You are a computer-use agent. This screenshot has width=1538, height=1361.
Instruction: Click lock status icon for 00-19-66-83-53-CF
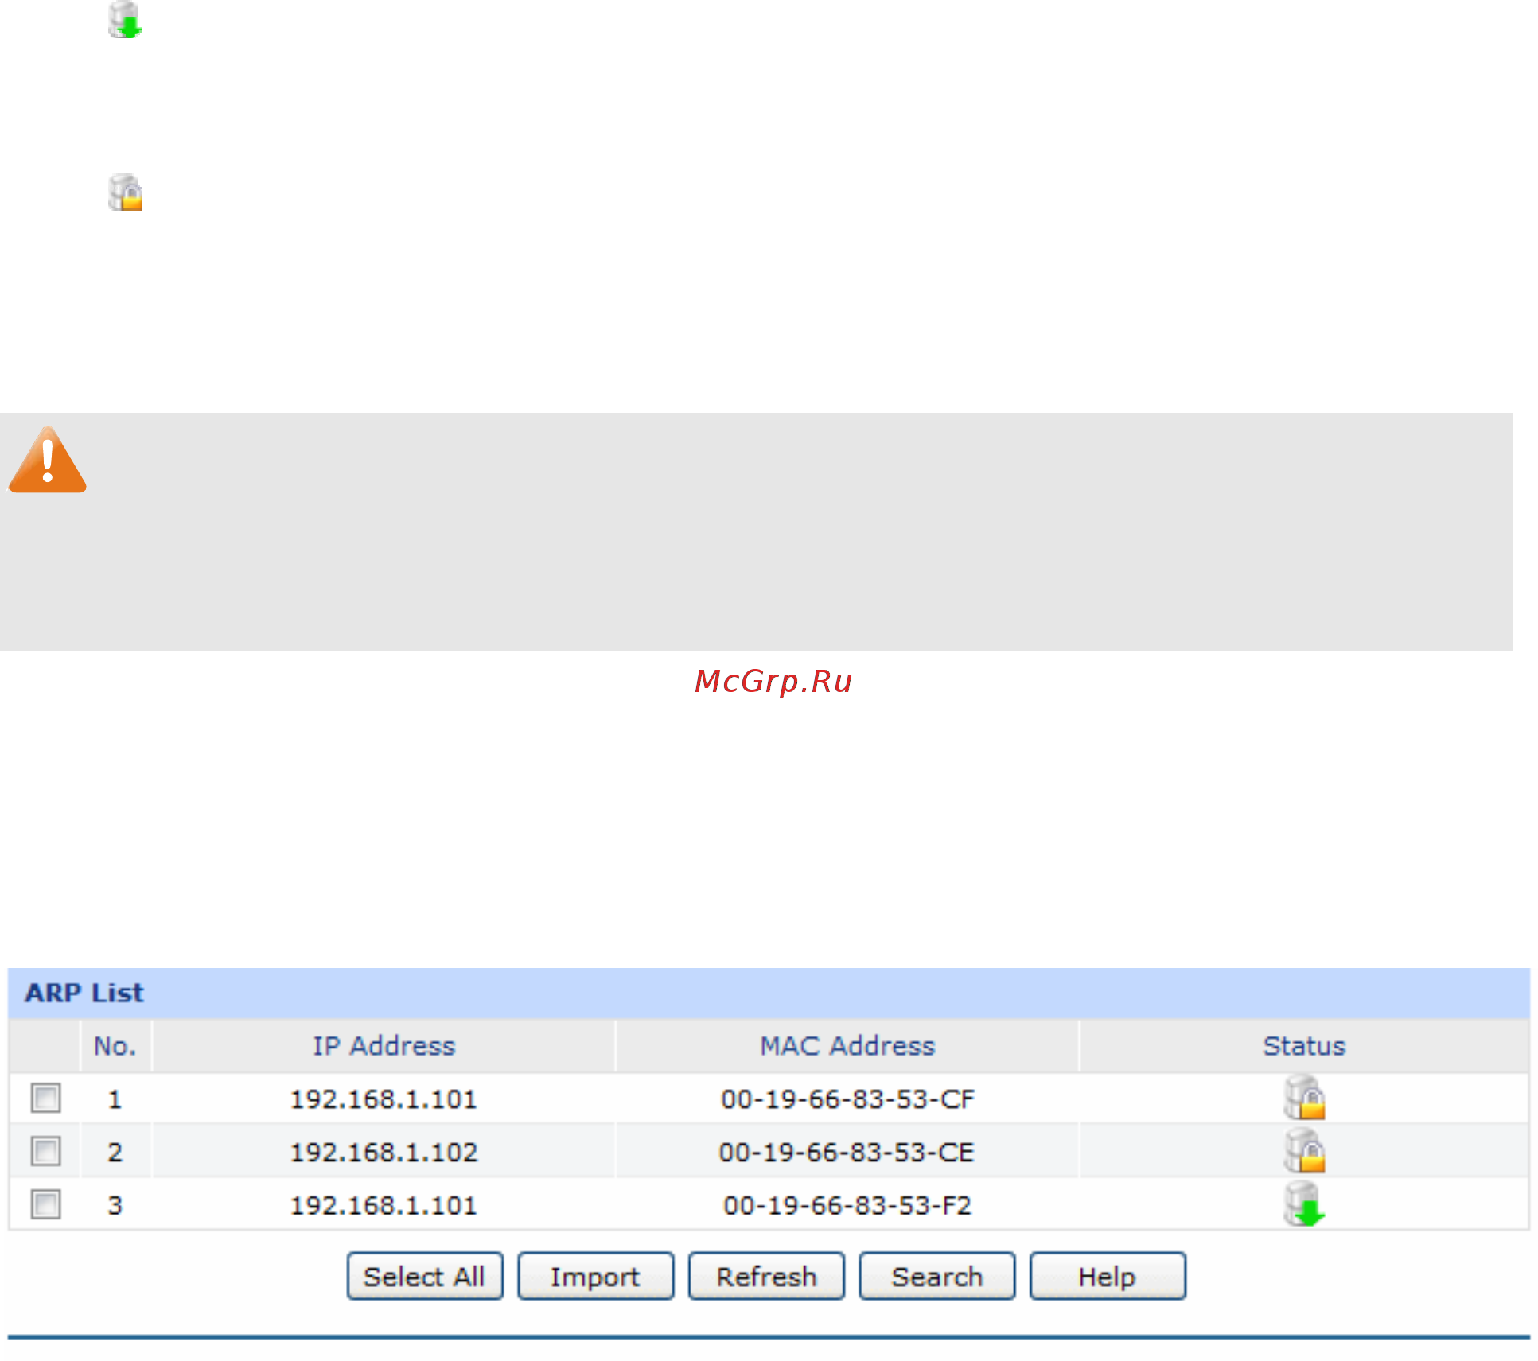pos(1304,1098)
